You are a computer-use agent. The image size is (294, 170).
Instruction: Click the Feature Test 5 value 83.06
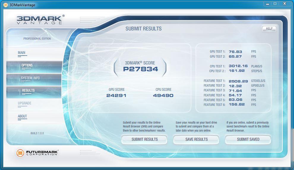pos(235,100)
